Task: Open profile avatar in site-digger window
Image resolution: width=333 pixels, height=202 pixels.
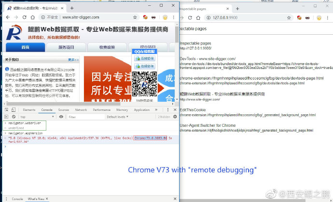Action: (x=165, y=17)
